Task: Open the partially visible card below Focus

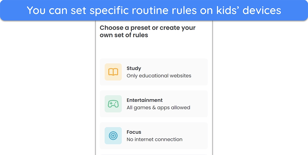Action: (x=153, y=154)
